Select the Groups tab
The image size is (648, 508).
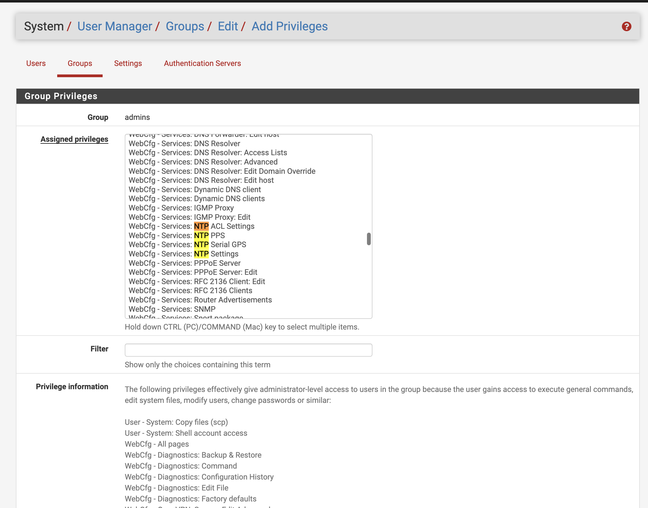tap(80, 63)
